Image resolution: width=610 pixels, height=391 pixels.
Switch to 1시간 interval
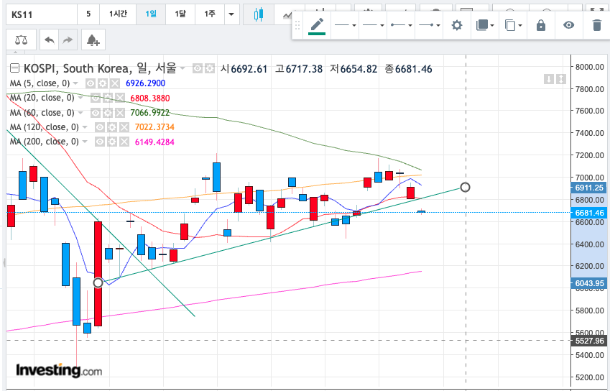118,15
